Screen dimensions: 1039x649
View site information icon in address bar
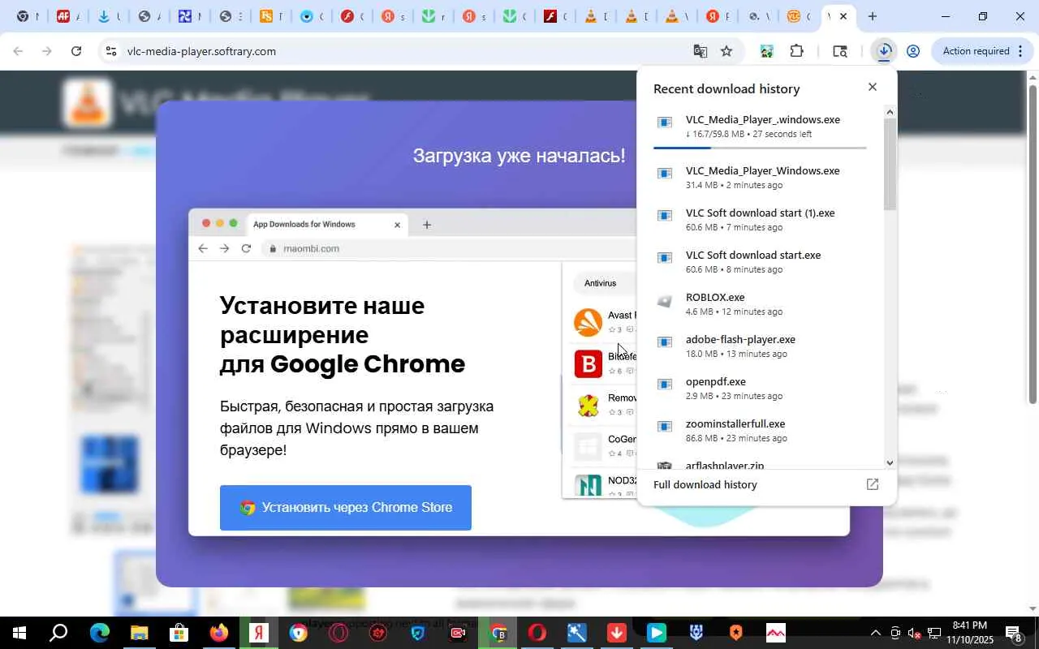tap(110, 51)
